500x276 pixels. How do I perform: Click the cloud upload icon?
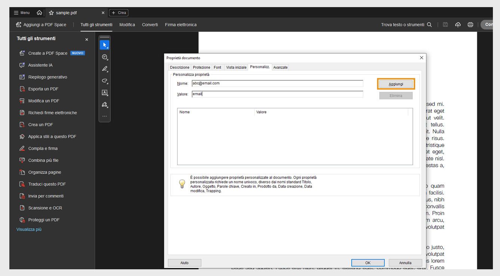click(458, 25)
